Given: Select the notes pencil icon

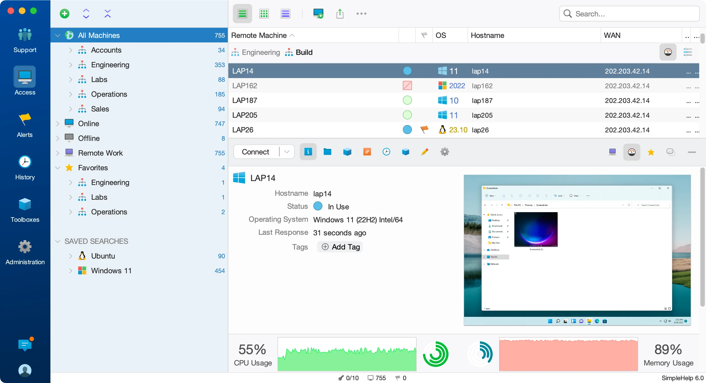Looking at the screenshot, I should pos(425,152).
